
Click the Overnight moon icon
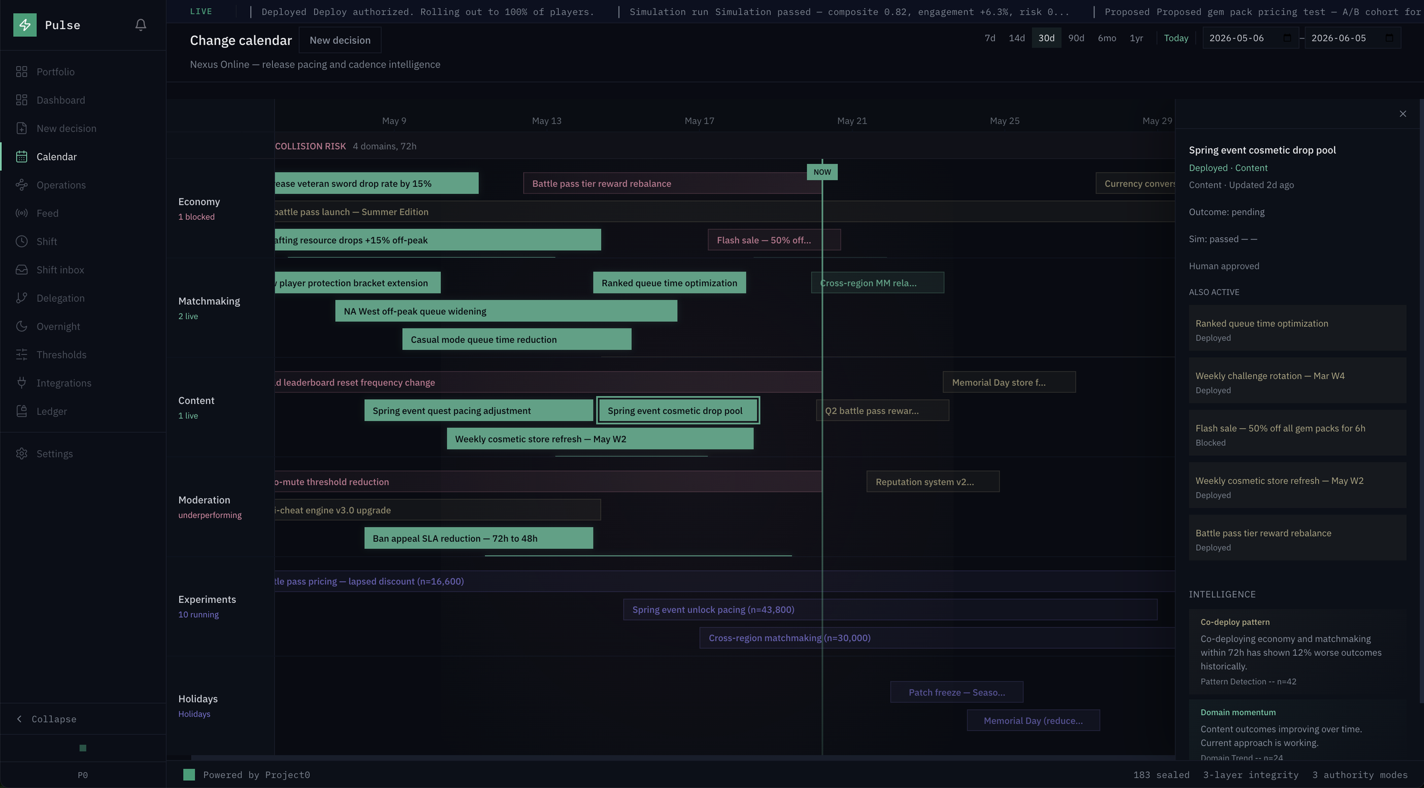(22, 326)
